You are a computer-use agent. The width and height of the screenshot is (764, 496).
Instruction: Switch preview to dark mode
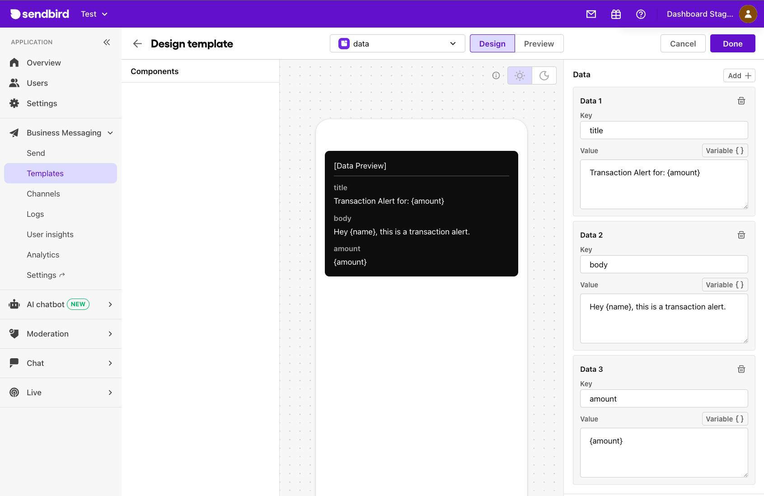click(x=544, y=75)
